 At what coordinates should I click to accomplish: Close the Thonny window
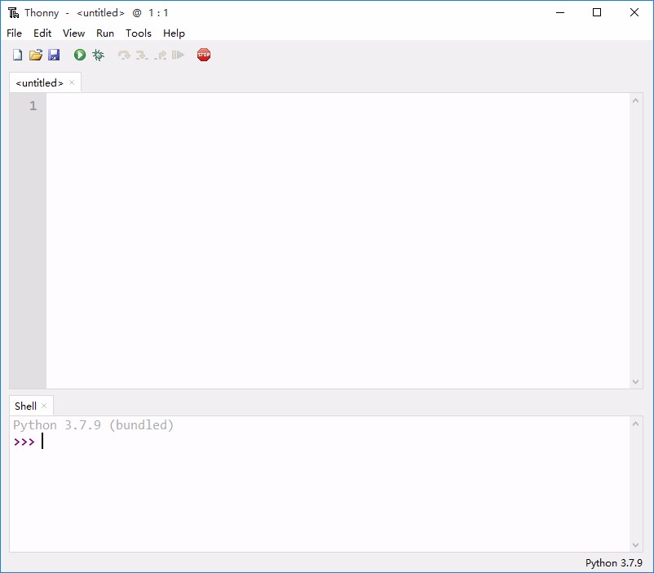[x=634, y=12]
